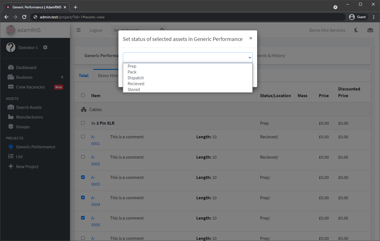Open the hamburger navigation menu
380x241 pixels.
click(78, 30)
